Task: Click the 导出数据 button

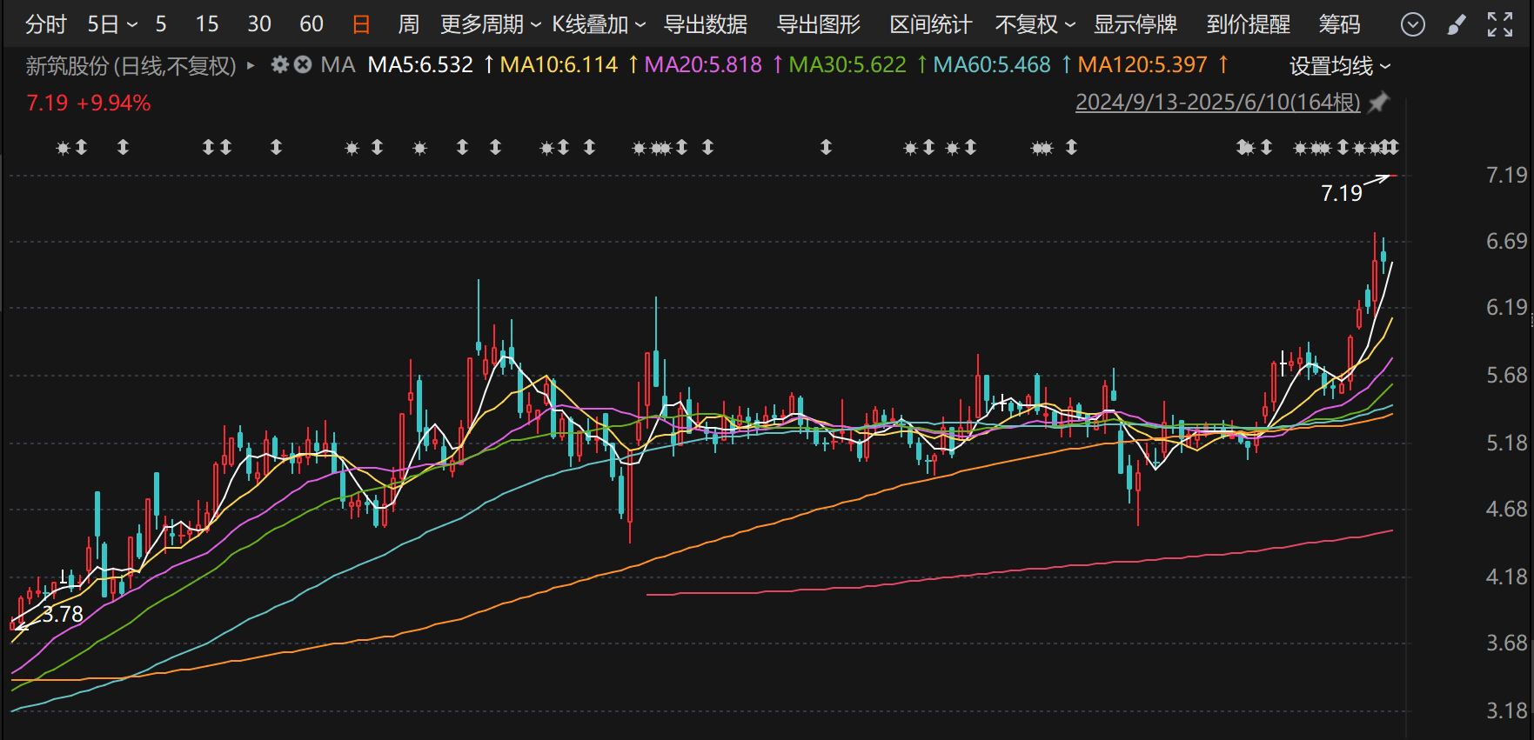Action: 706,24
